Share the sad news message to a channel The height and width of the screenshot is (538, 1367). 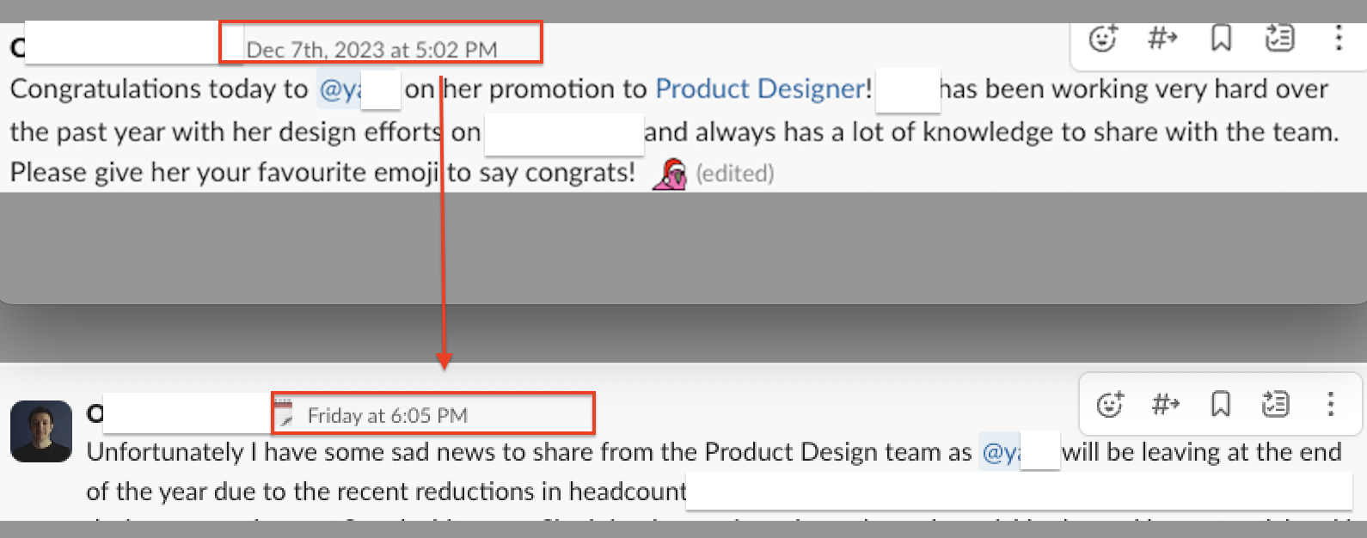[x=1166, y=404]
